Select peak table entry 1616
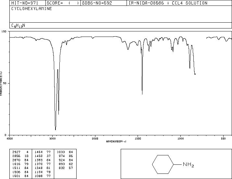This screenshot has height=179, width=232. click(16, 164)
